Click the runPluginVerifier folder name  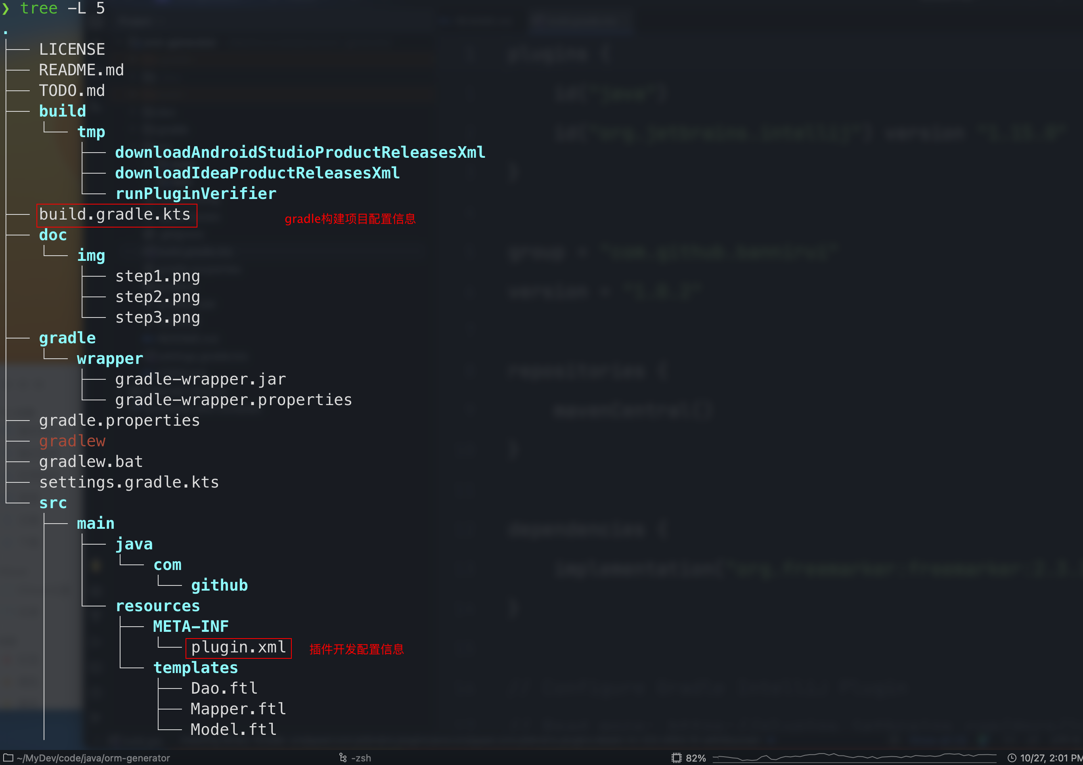[x=196, y=193]
